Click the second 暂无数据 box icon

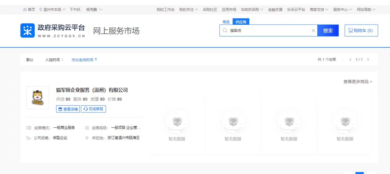coord(233,121)
